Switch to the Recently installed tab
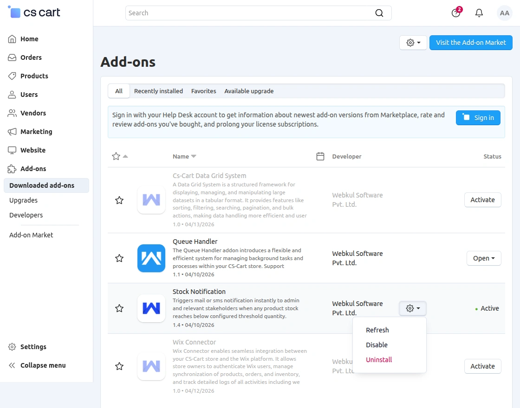The height and width of the screenshot is (408, 520). [158, 91]
